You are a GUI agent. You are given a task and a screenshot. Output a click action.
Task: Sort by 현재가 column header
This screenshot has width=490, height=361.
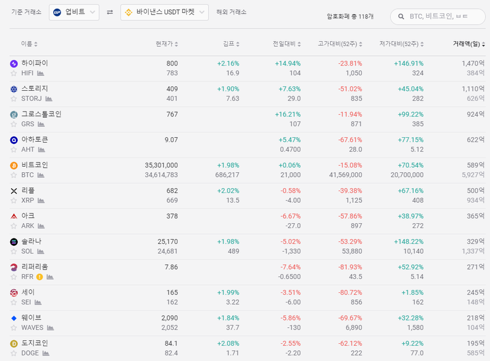[167, 44]
